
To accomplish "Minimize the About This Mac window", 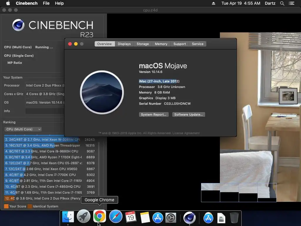I will coord(76,44).
